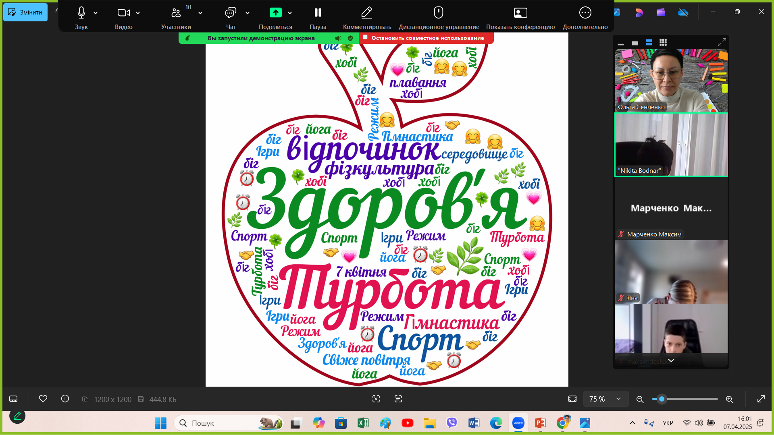Click Остановить совместное использование button
774x435 pixels.
tap(427, 38)
